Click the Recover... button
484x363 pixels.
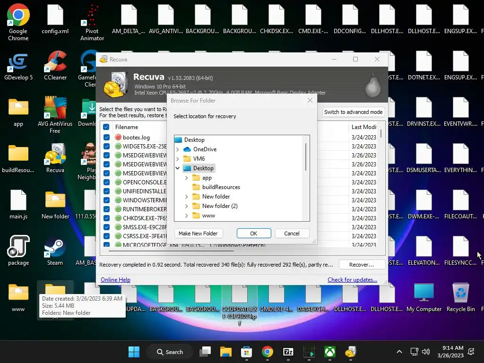(362, 265)
